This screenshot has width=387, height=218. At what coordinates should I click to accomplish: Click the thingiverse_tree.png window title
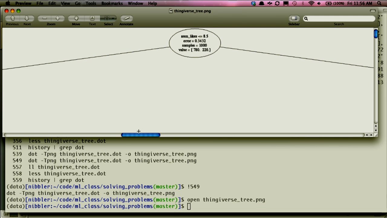click(x=192, y=11)
